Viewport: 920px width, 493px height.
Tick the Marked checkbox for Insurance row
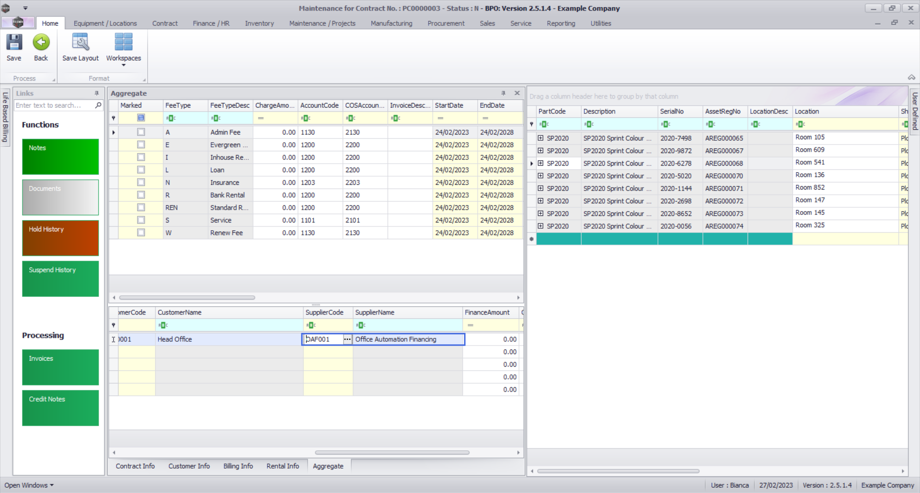[x=141, y=182]
